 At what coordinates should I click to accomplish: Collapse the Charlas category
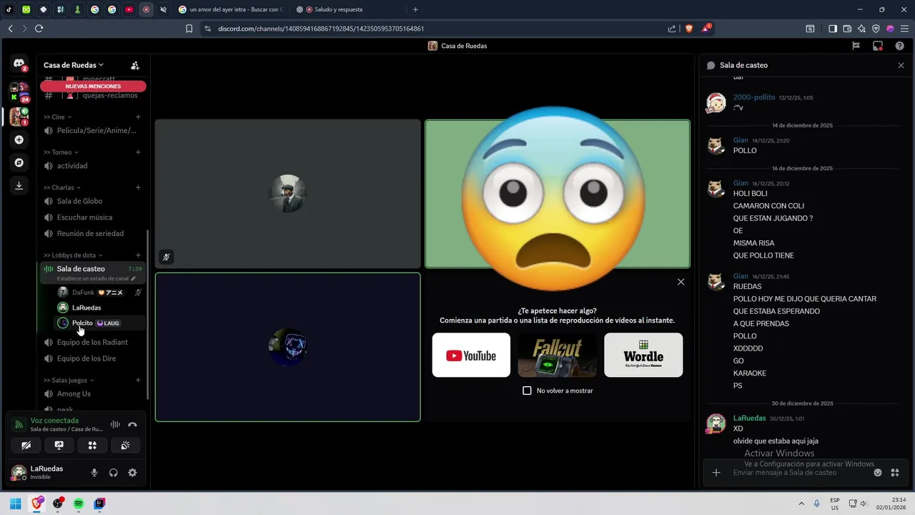tap(61, 187)
